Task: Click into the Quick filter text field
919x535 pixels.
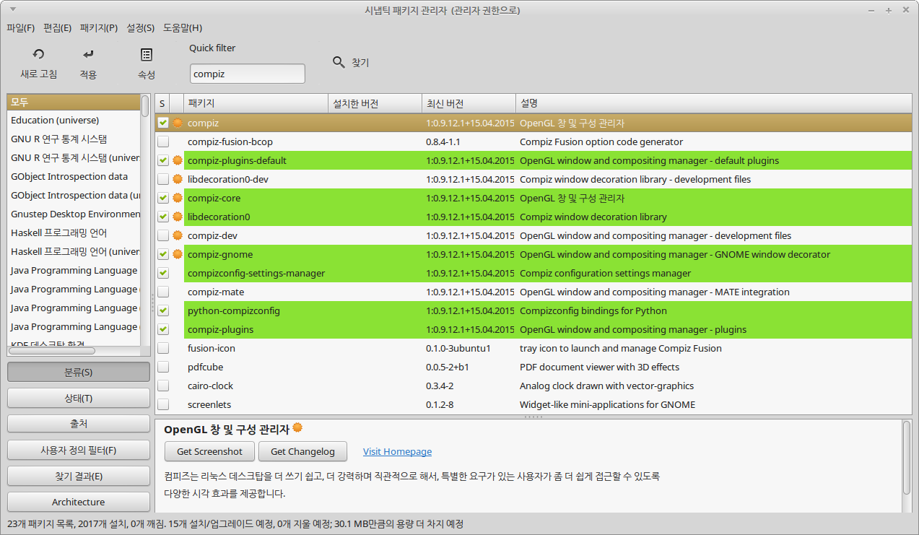Action: click(x=248, y=74)
